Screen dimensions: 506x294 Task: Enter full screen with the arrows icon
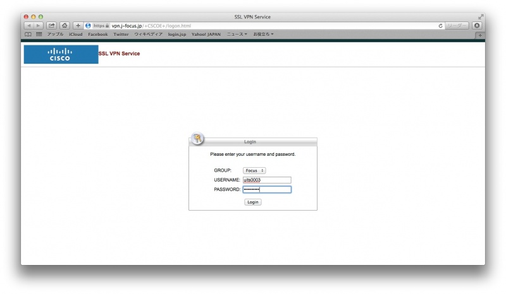[481, 17]
